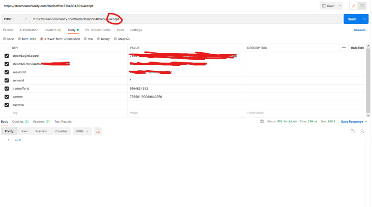Expand the Send button dropdown arrow

365,19
